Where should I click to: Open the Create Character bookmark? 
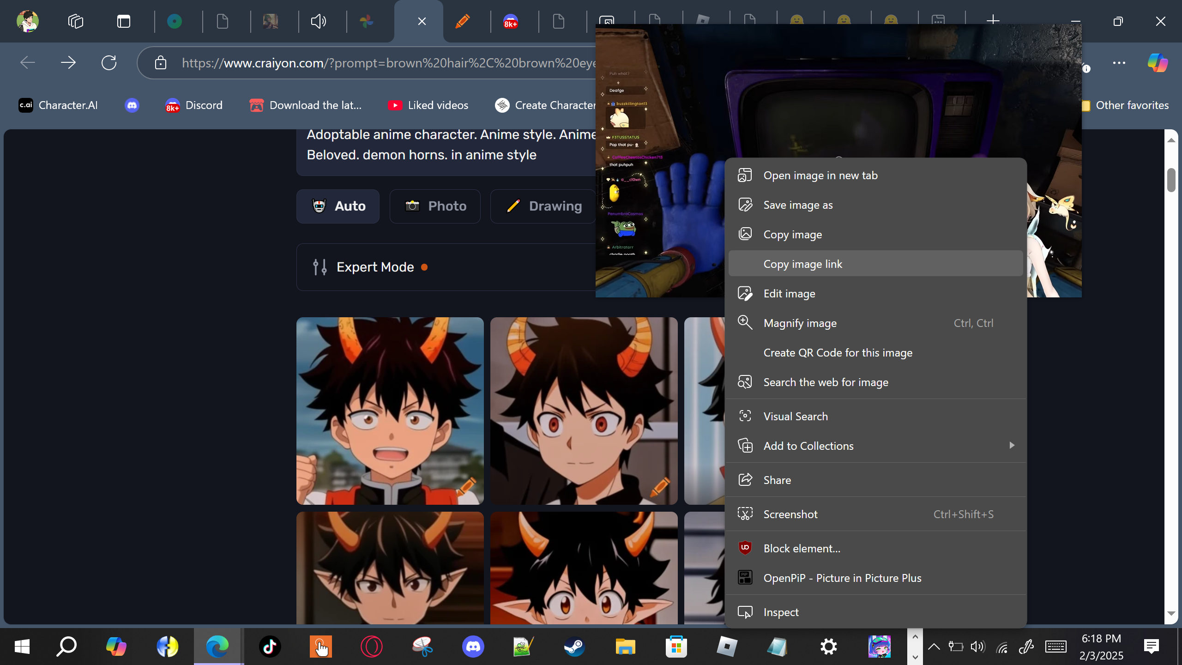point(546,105)
